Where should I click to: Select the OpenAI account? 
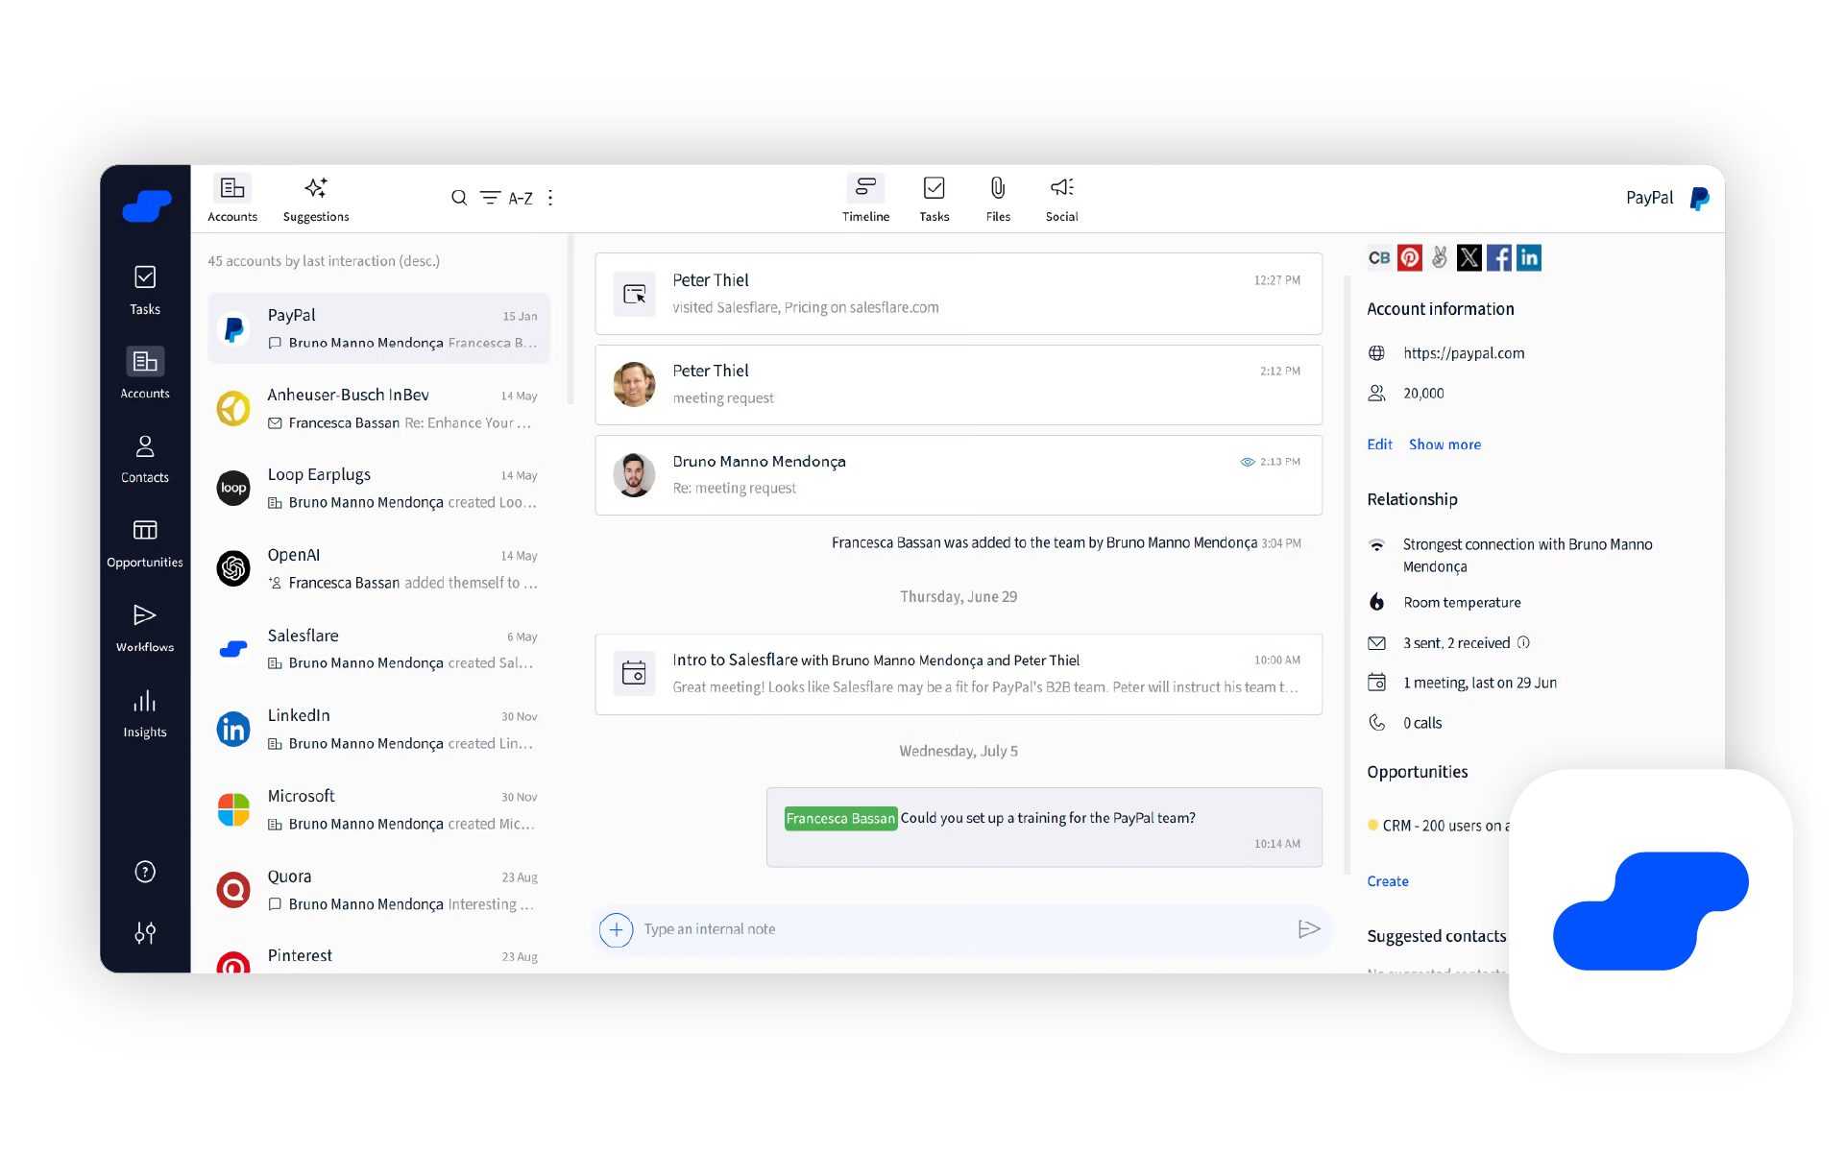click(x=378, y=568)
